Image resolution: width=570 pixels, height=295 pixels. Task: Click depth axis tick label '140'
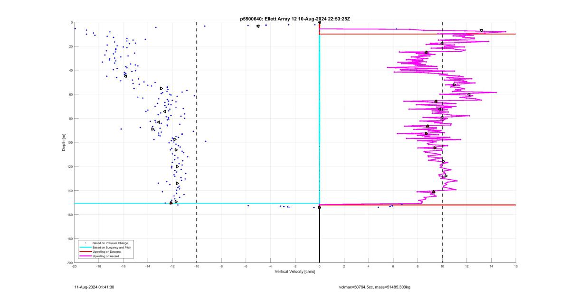coord(69,191)
